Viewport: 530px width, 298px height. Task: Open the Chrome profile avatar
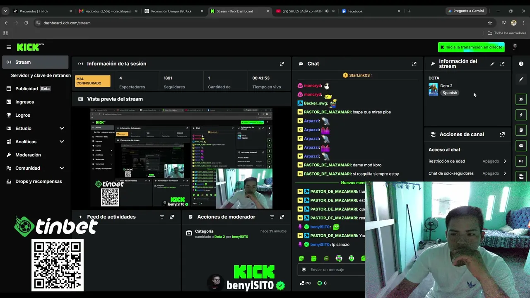click(513, 23)
